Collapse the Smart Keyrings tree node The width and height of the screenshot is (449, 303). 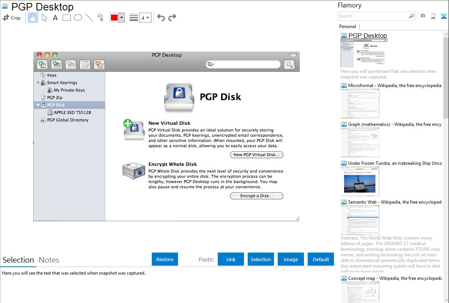pyautogui.click(x=38, y=83)
